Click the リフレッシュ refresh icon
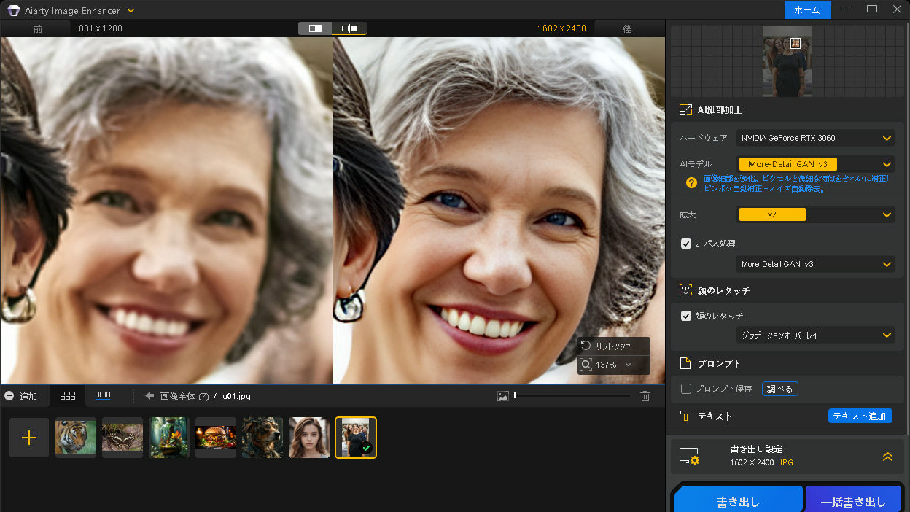Viewport: 910px width, 512px height. click(586, 346)
